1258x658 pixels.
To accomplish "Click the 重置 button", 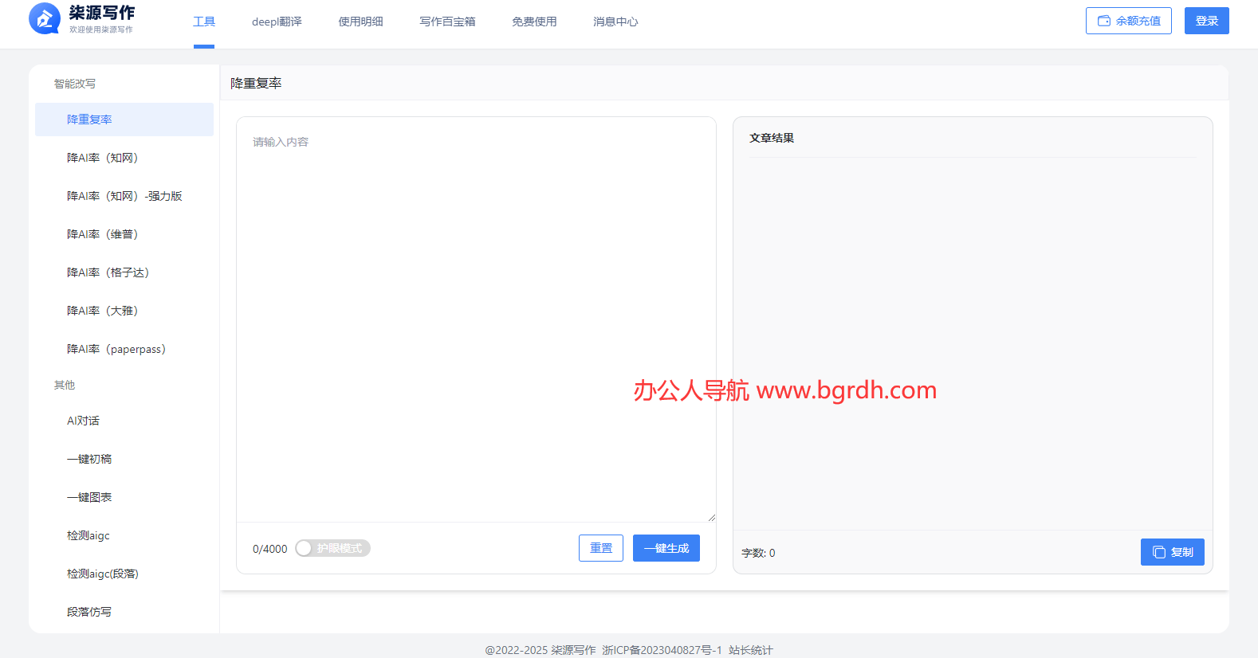I will click(x=600, y=548).
